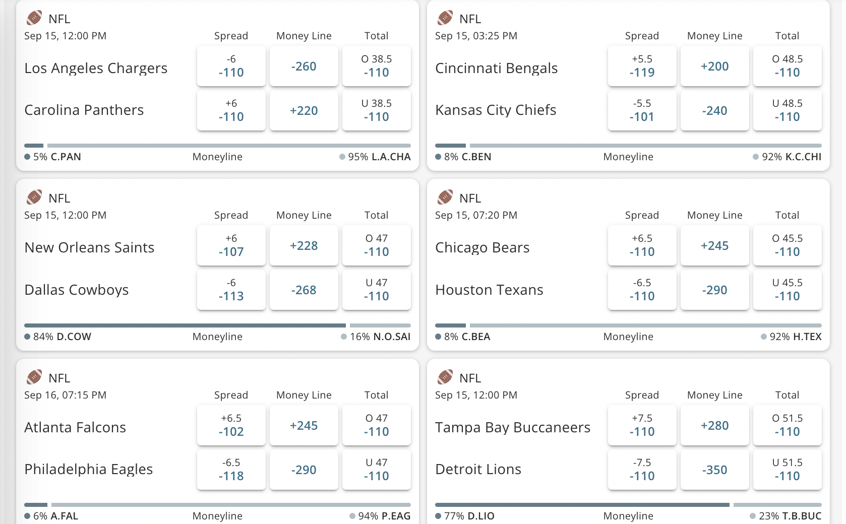Click the Tampa Bay Buccaneers team name
This screenshot has height=524, width=846.
[x=513, y=427]
